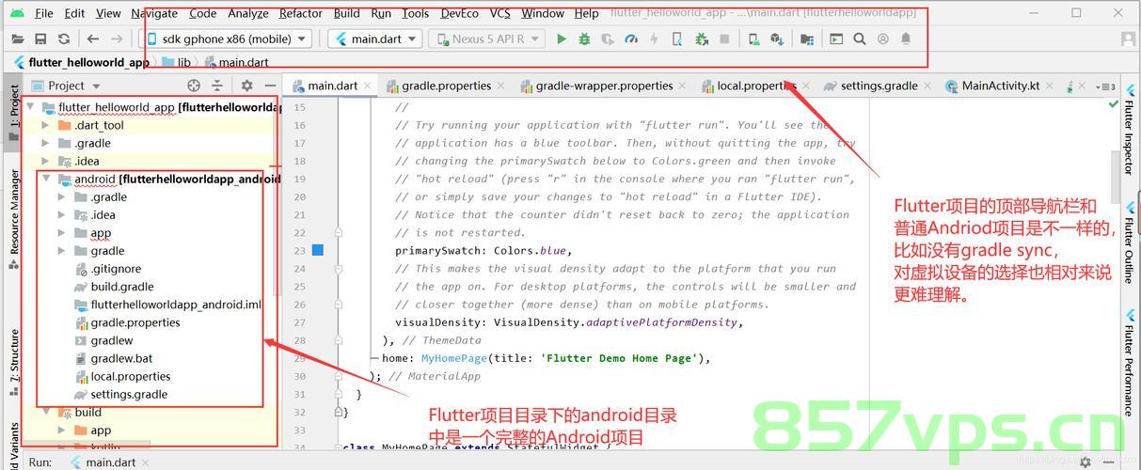Toggle the Flutter Outline side panel
The height and width of the screenshot is (470, 1141).
point(1129,243)
